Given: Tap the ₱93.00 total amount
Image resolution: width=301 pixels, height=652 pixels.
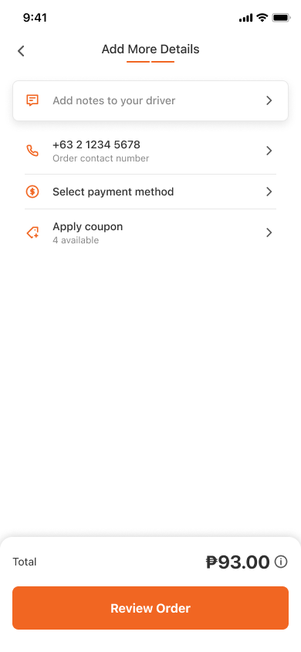Looking at the screenshot, I should click(x=238, y=562).
